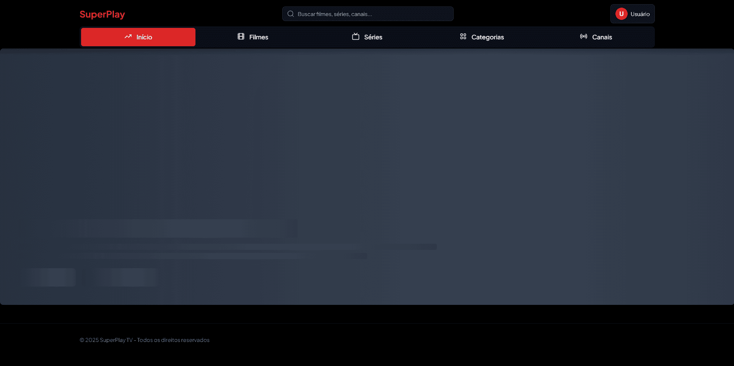734x366 pixels.
Task: Go to the Categorias tab
Action: click(x=487, y=37)
